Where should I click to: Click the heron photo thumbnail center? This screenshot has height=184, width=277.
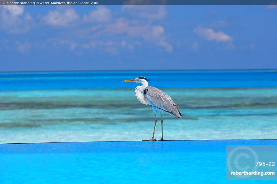(138, 94)
